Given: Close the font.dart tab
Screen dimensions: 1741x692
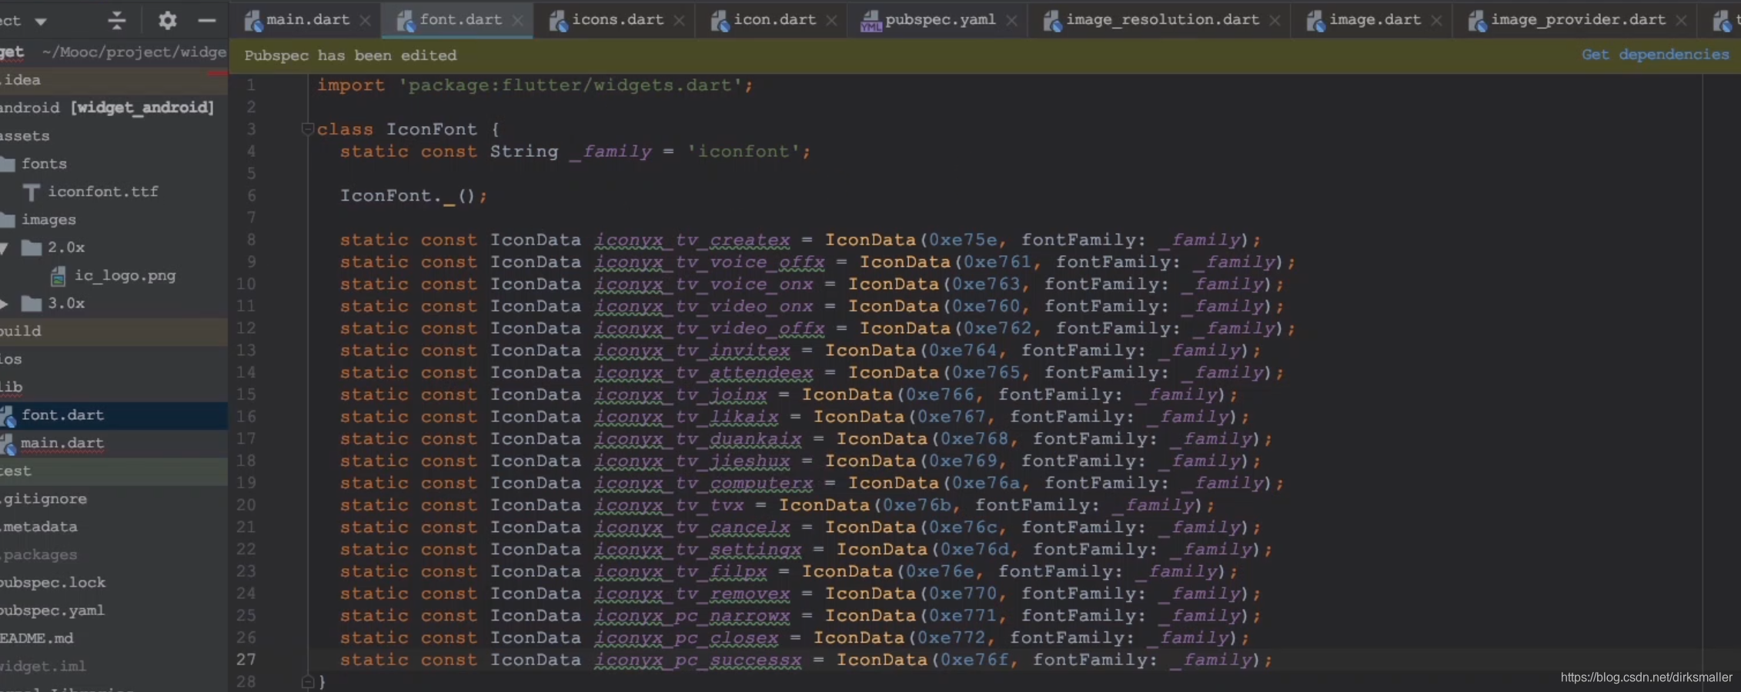Looking at the screenshot, I should 518,21.
